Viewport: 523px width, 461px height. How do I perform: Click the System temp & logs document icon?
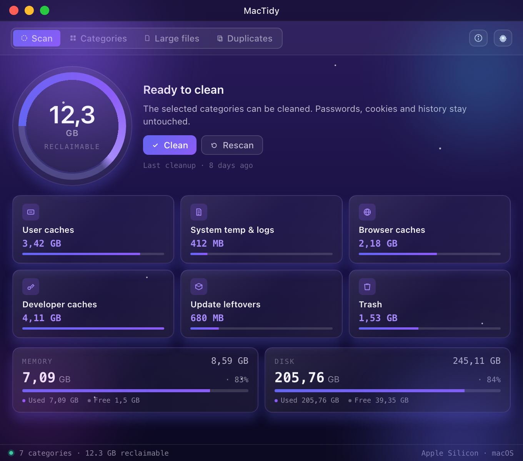199,212
